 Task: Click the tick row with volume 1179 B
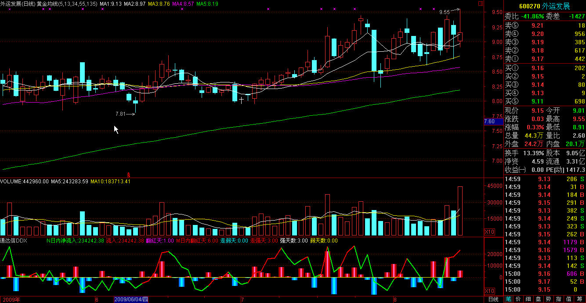(545, 242)
